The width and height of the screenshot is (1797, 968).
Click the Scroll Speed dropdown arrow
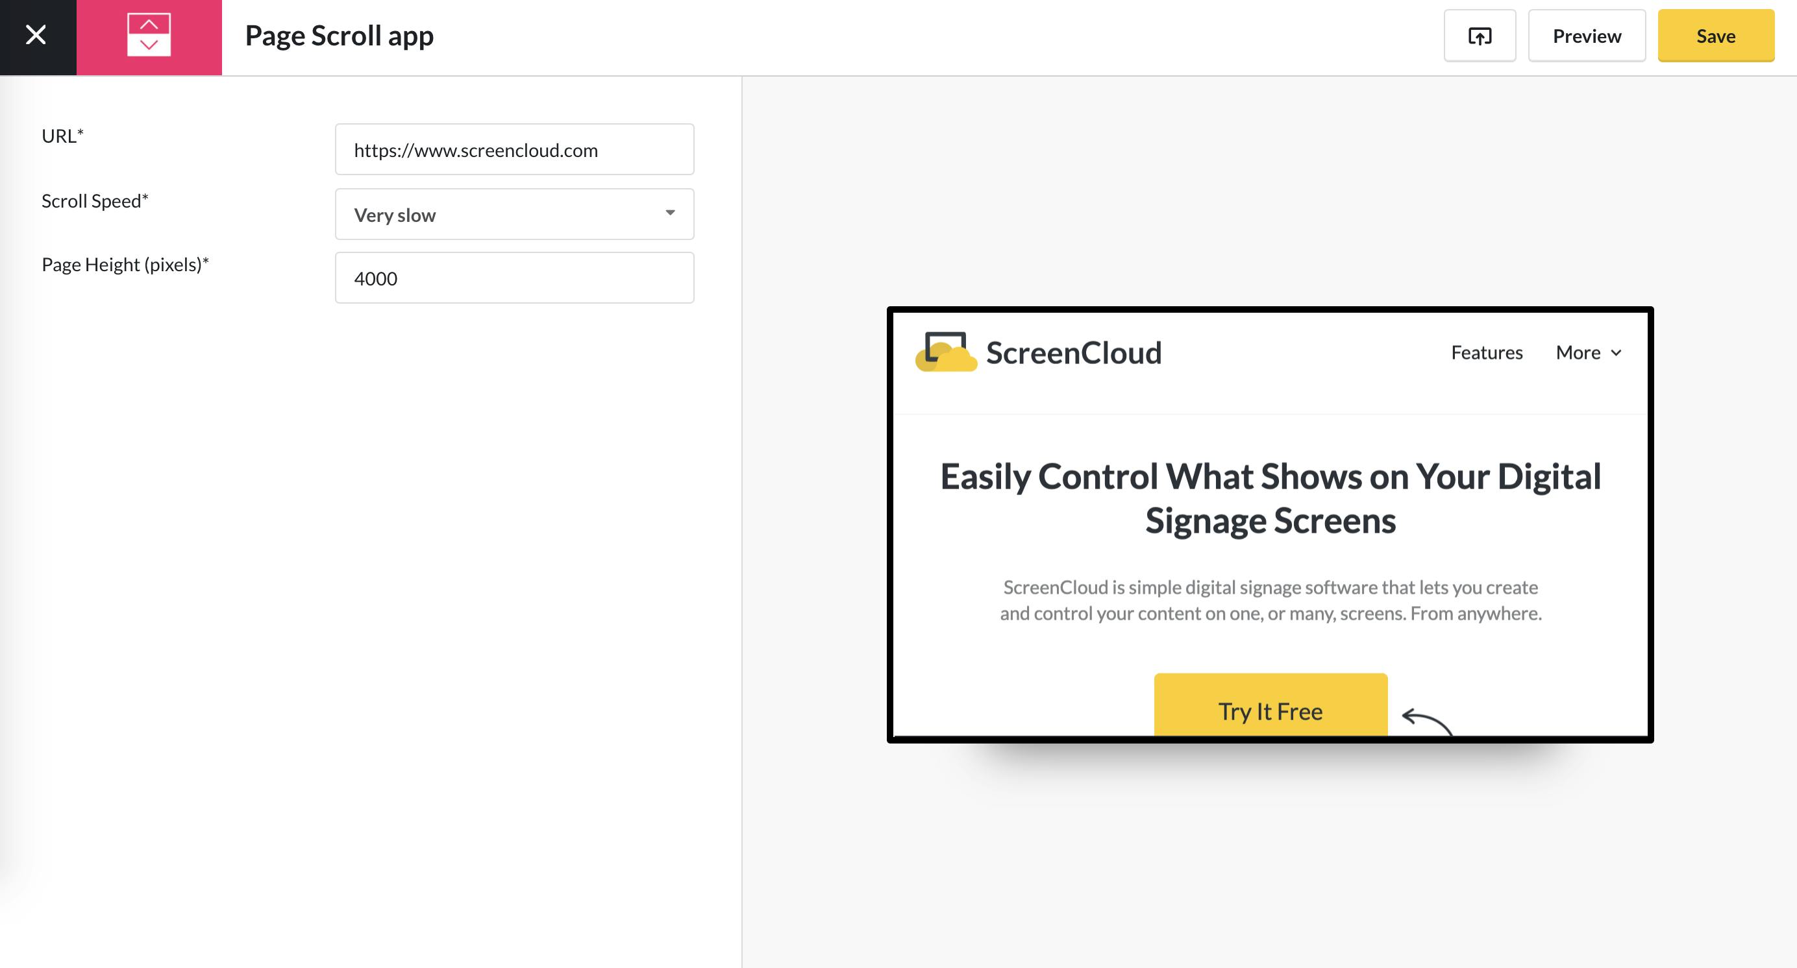tap(670, 213)
